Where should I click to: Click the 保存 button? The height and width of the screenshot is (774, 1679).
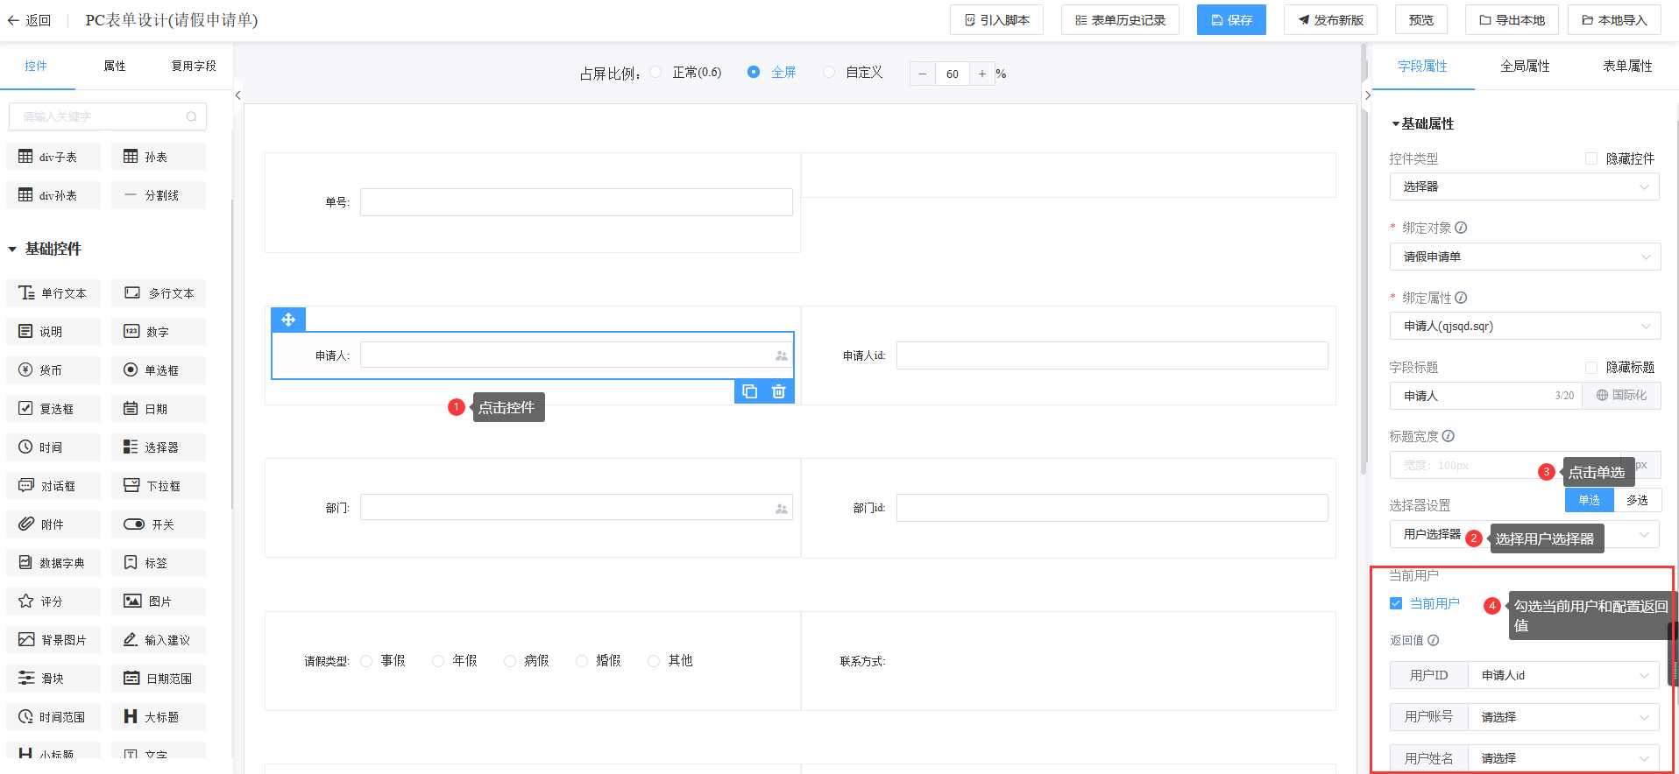1231,20
